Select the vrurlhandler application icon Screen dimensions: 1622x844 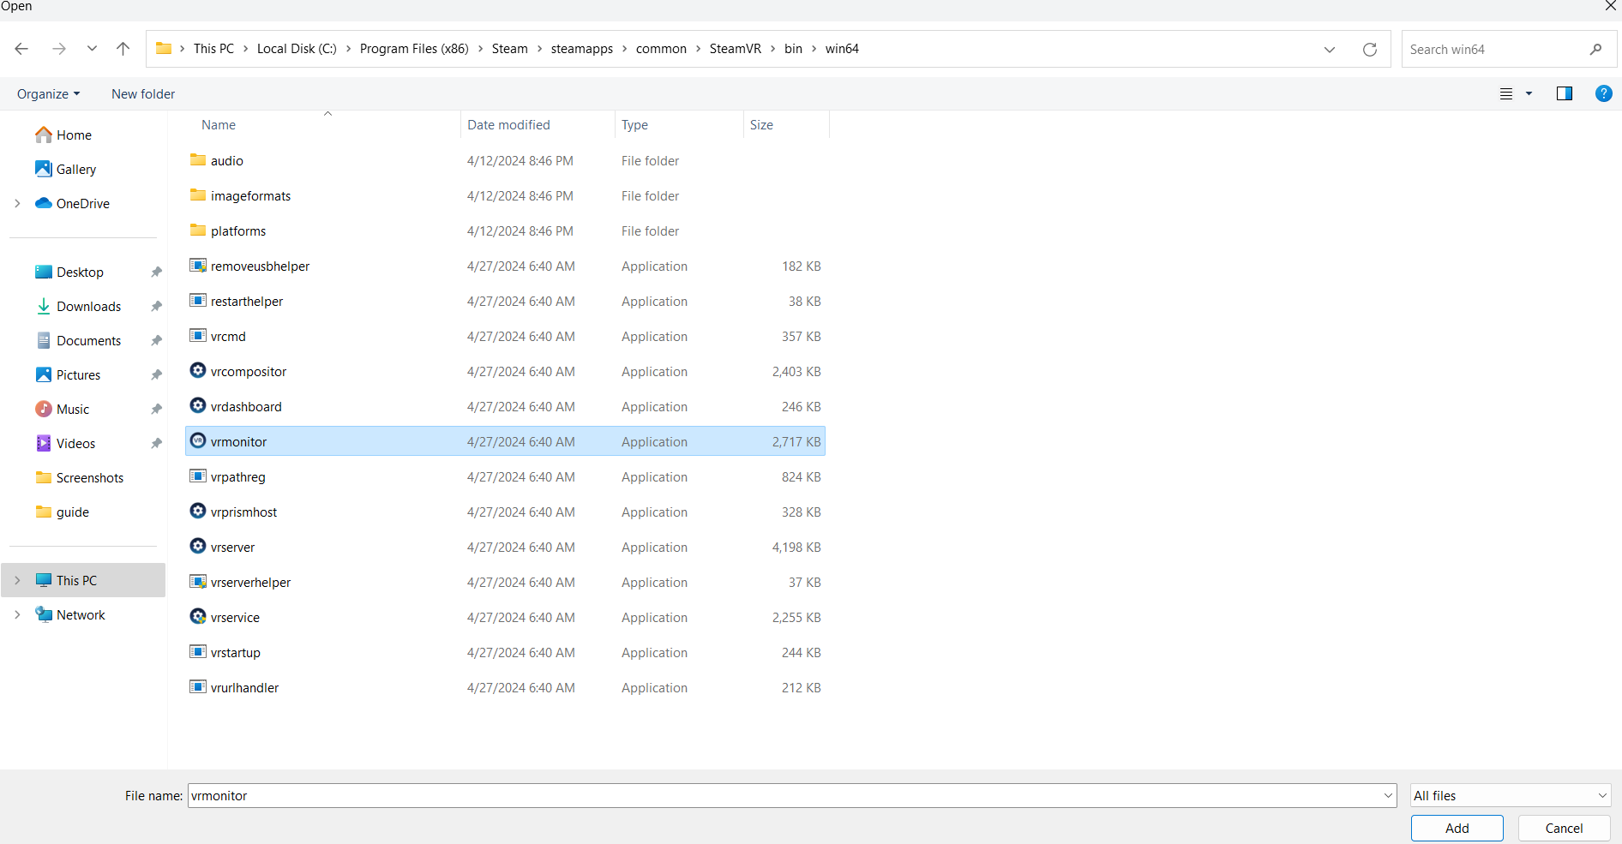tap(198, 687)
